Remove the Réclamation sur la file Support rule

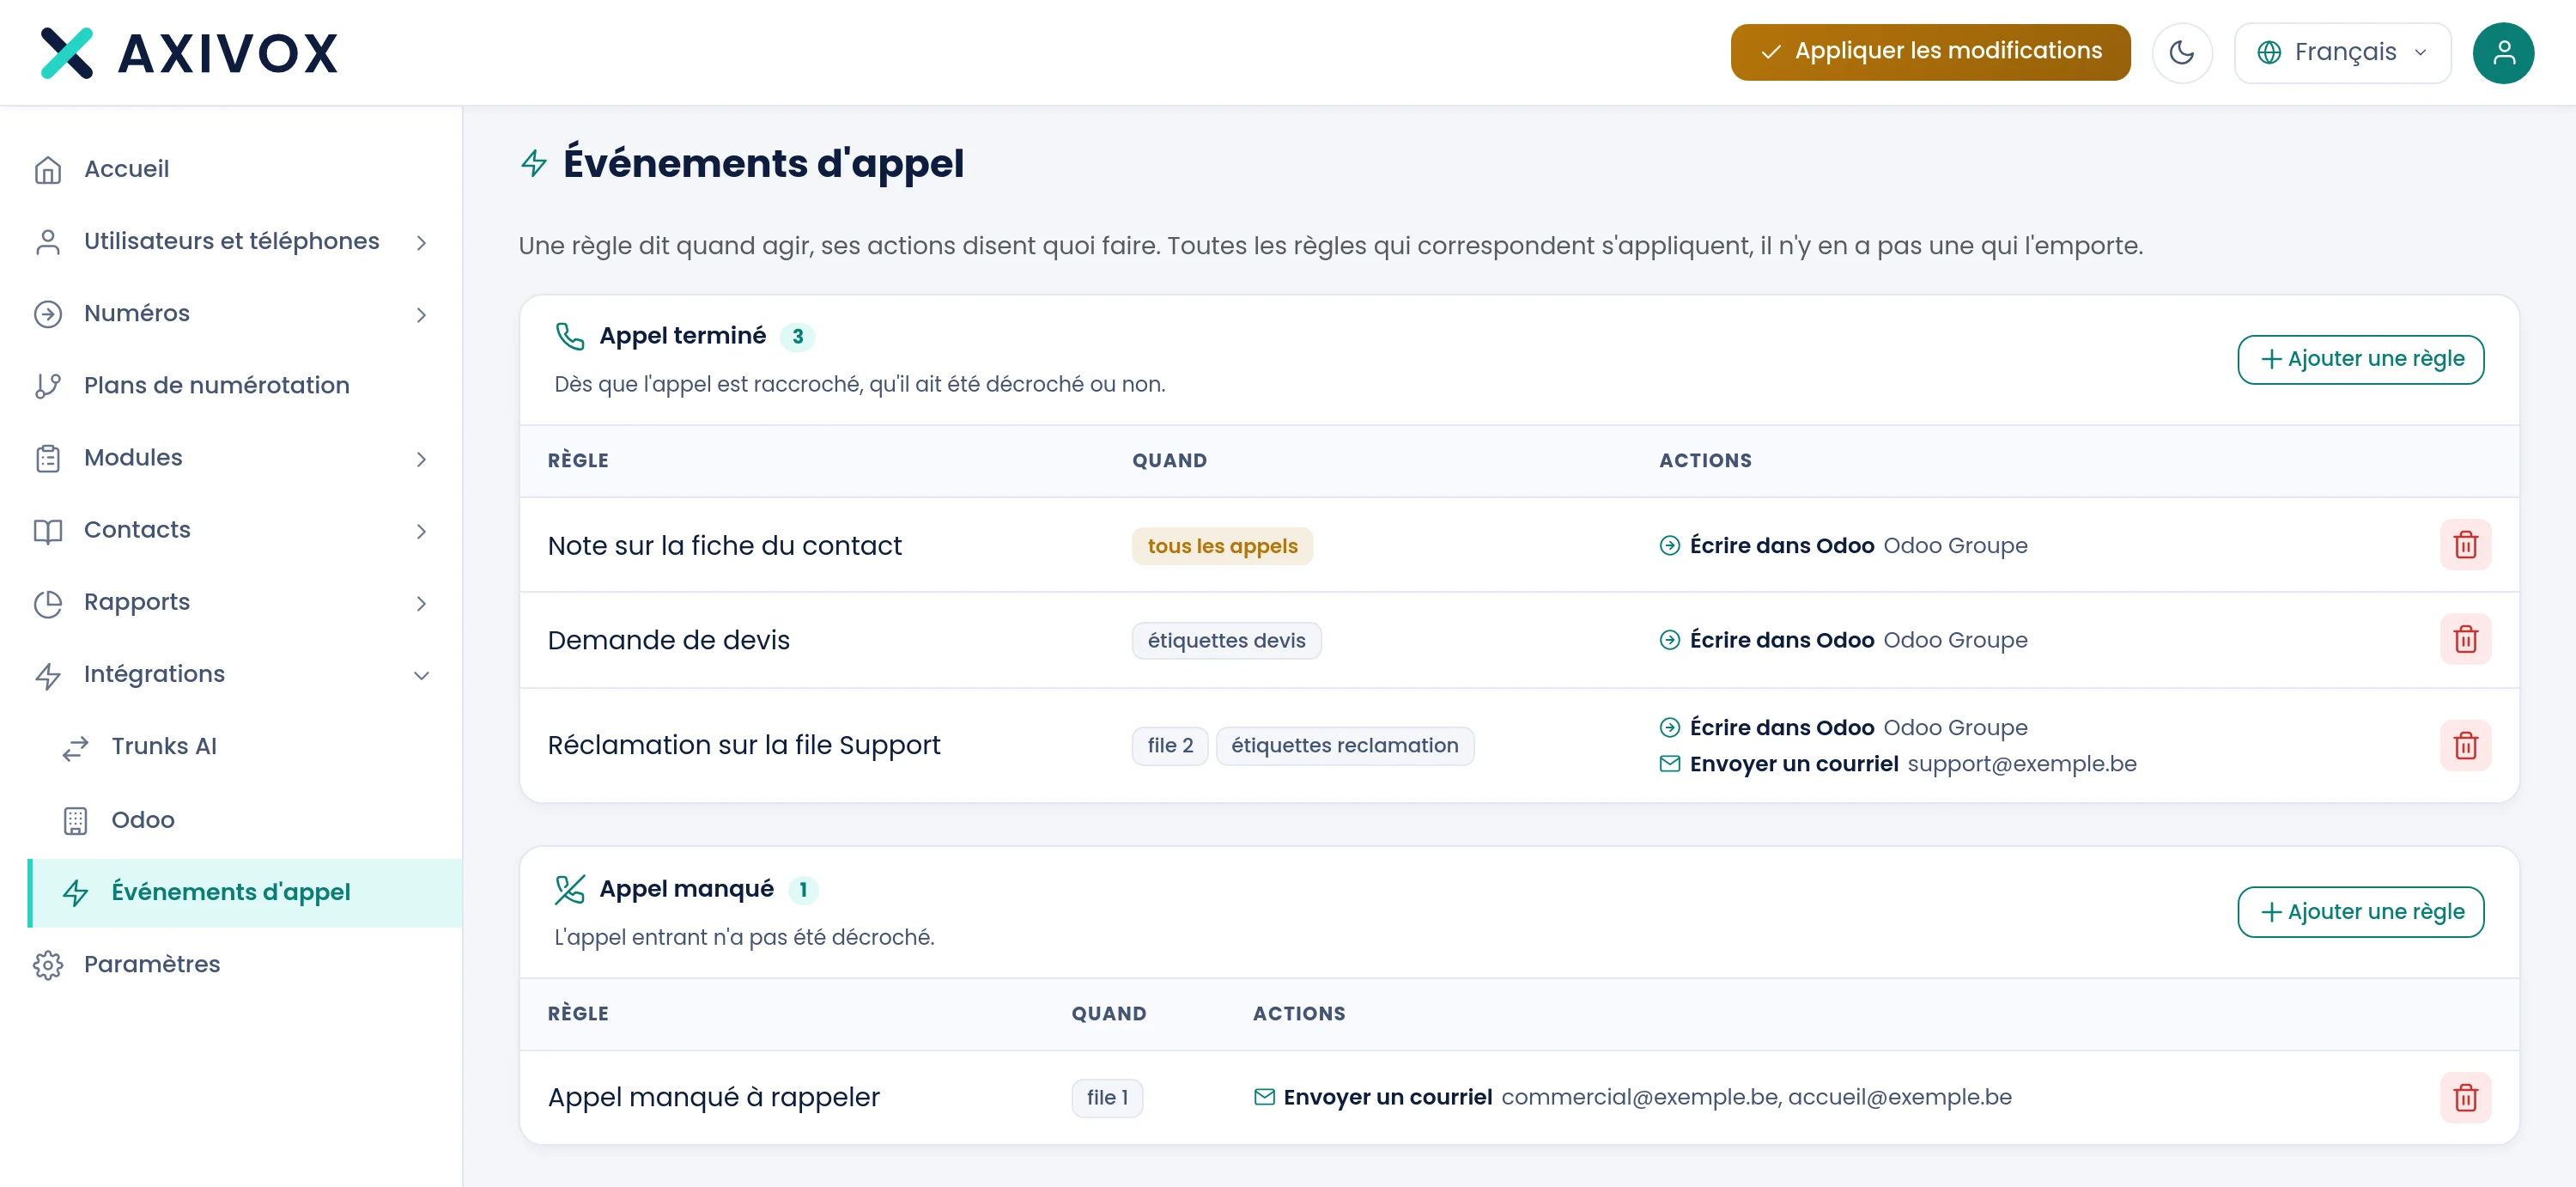click(2465, 745)
